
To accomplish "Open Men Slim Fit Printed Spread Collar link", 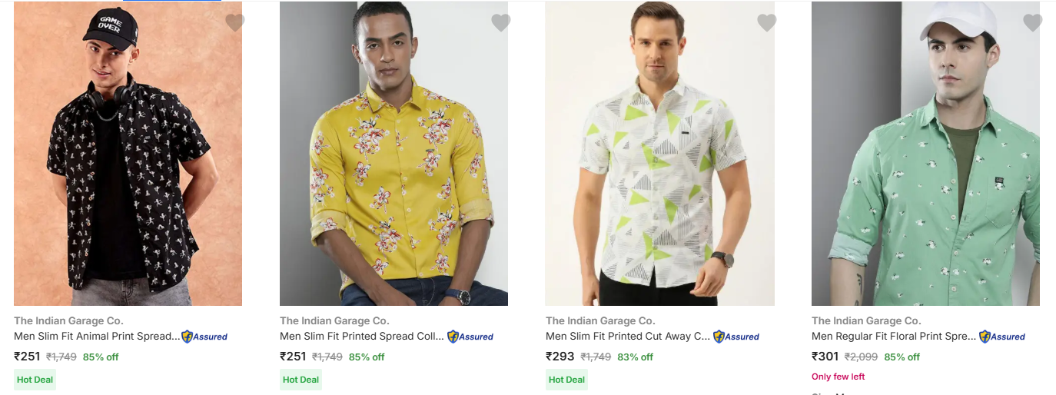I will pos(362,337).
